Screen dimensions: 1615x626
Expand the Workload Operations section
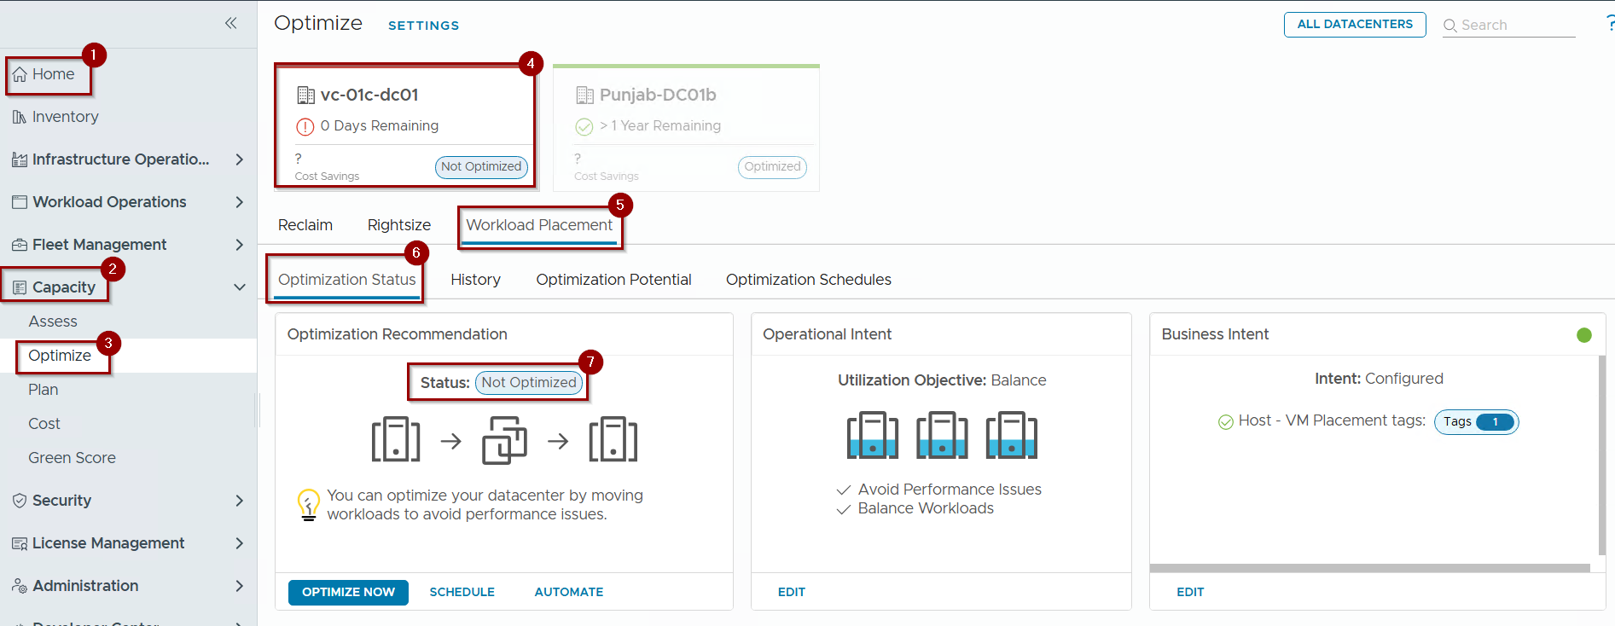(x=239, y=202)
